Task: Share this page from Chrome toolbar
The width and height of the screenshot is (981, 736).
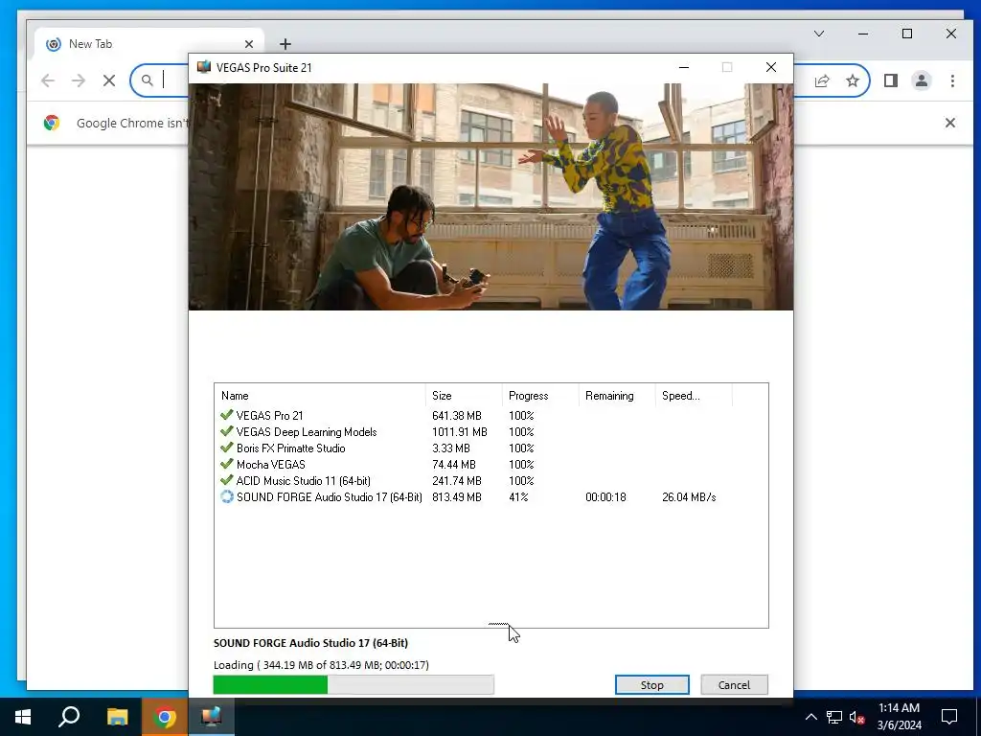Action: tap(822, 80)
